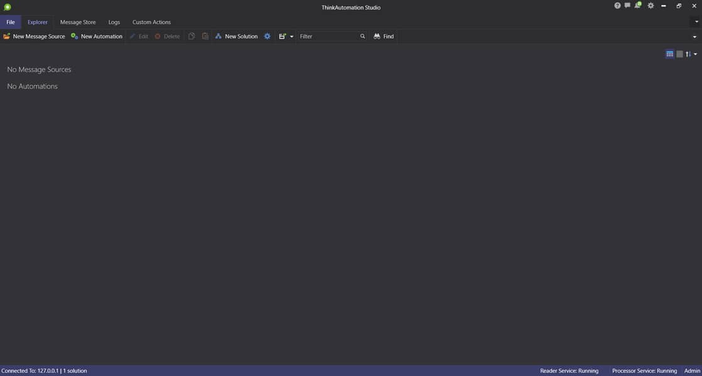
Task: Restore down the ThinkAutomation Studio window
Action: pos(679,6)
